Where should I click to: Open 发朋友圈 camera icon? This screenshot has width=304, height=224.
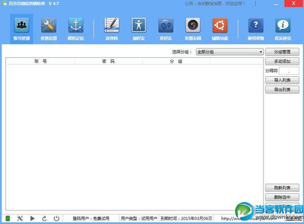pyautogui.click(x=193, y=25)
